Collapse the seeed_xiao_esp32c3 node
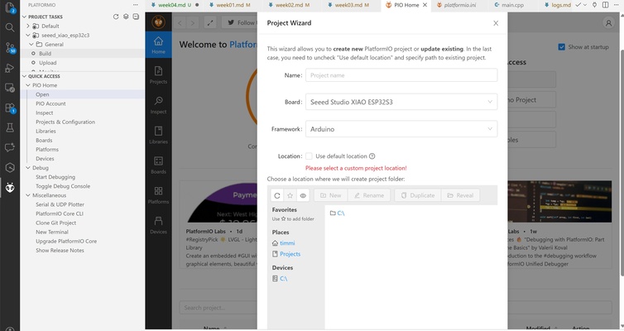This screenshot has height=331, width=624. pos(28,35)
